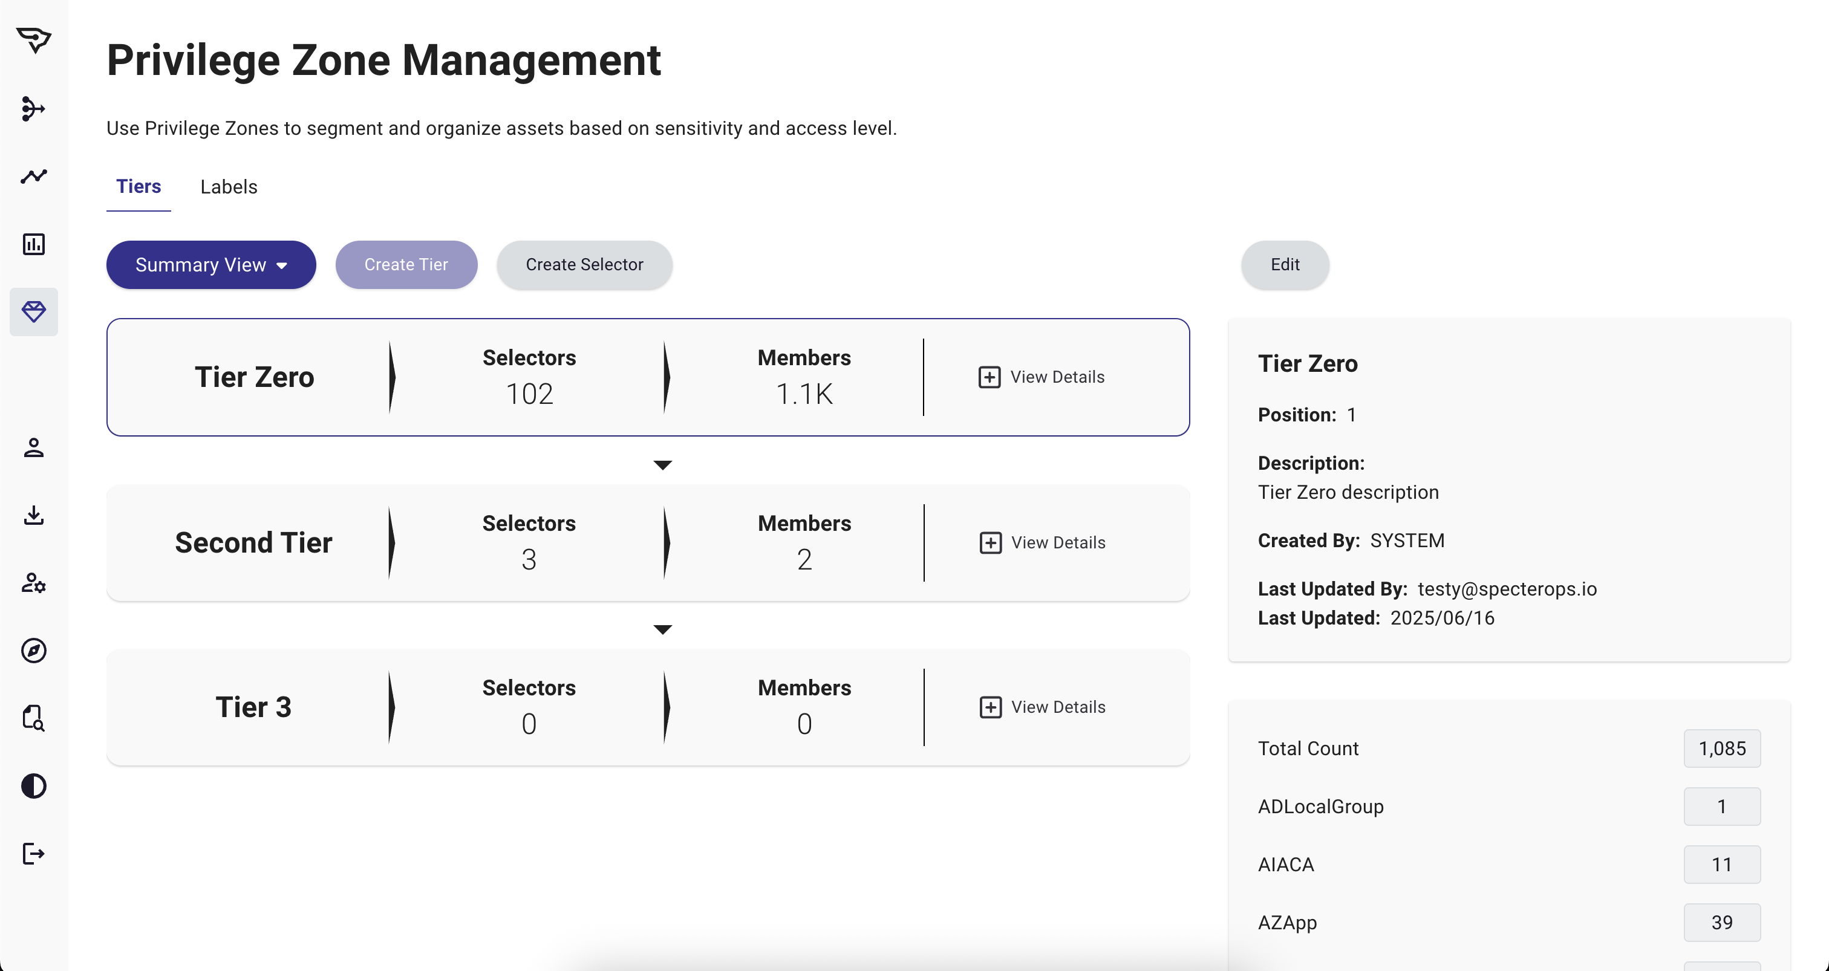Viewport: 1829px width, 971px height.
Task: Click Edit for Tier Zero details
Action: click(1285, 264)
